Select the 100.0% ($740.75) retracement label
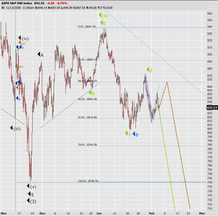Image resolution: width=218 pixels, height=216 pixels. (88, 181)
